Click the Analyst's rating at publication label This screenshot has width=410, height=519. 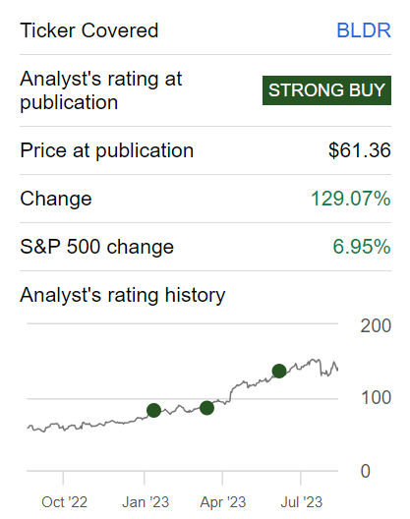pyautogui.click(x=100, y=90)
